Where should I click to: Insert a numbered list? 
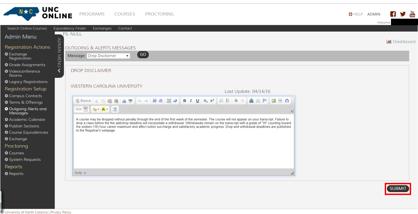(221, 101)
